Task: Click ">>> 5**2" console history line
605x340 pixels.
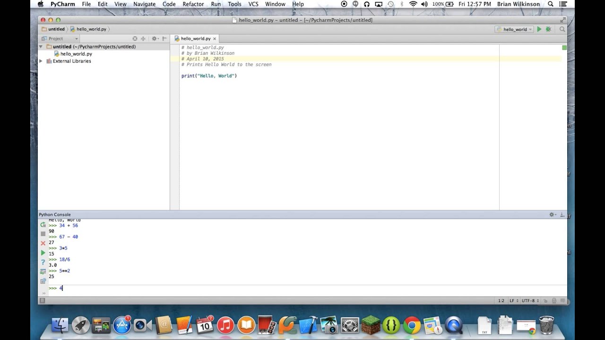Action: 59,271
